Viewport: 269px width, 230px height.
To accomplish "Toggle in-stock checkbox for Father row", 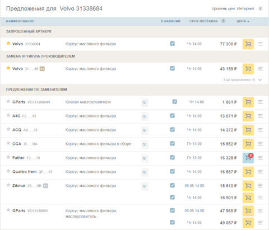I will click(x=173, y=157).
